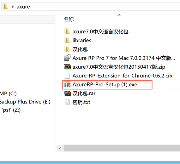Open Backup Plus Drive (E:) in sidebar
Screen dimensions: 180x164
click(x=25, y=102)
